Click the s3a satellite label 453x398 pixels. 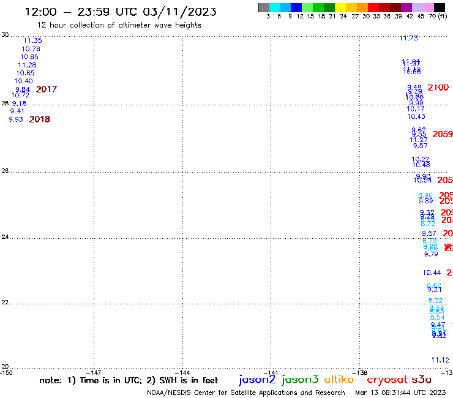click(421, 380)
